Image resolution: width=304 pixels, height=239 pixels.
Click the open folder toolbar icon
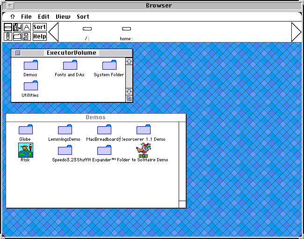[x=17, y=36]
